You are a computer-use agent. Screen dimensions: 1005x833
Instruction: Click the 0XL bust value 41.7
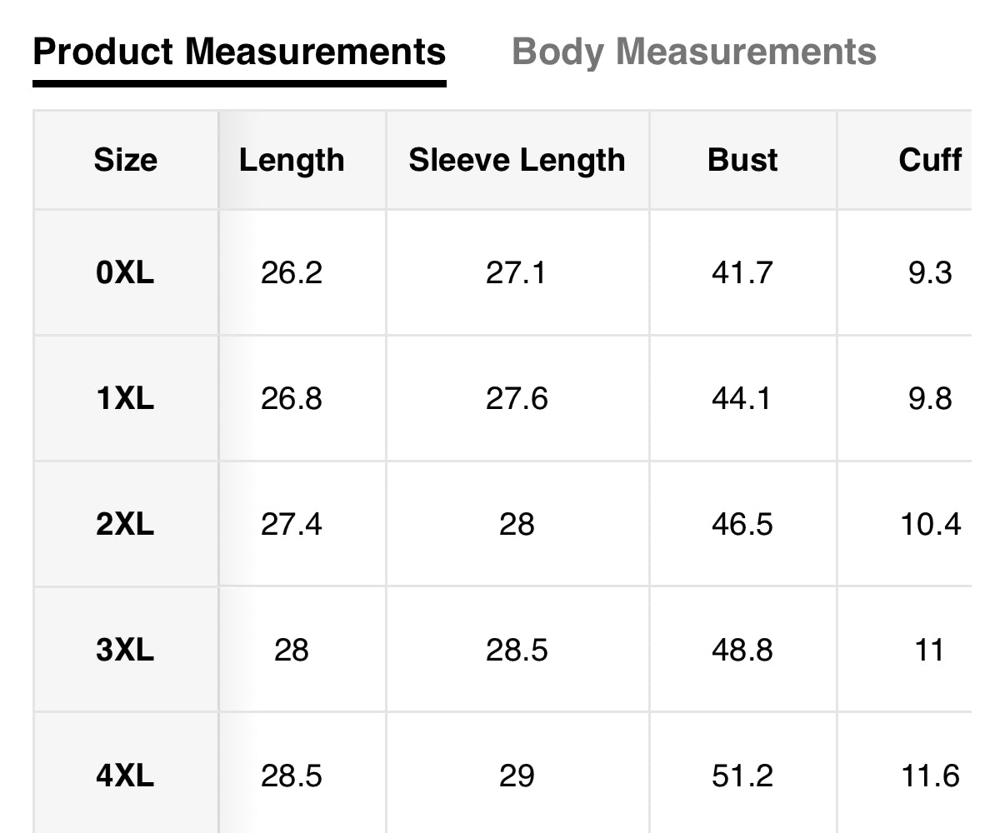click(742, 273)
